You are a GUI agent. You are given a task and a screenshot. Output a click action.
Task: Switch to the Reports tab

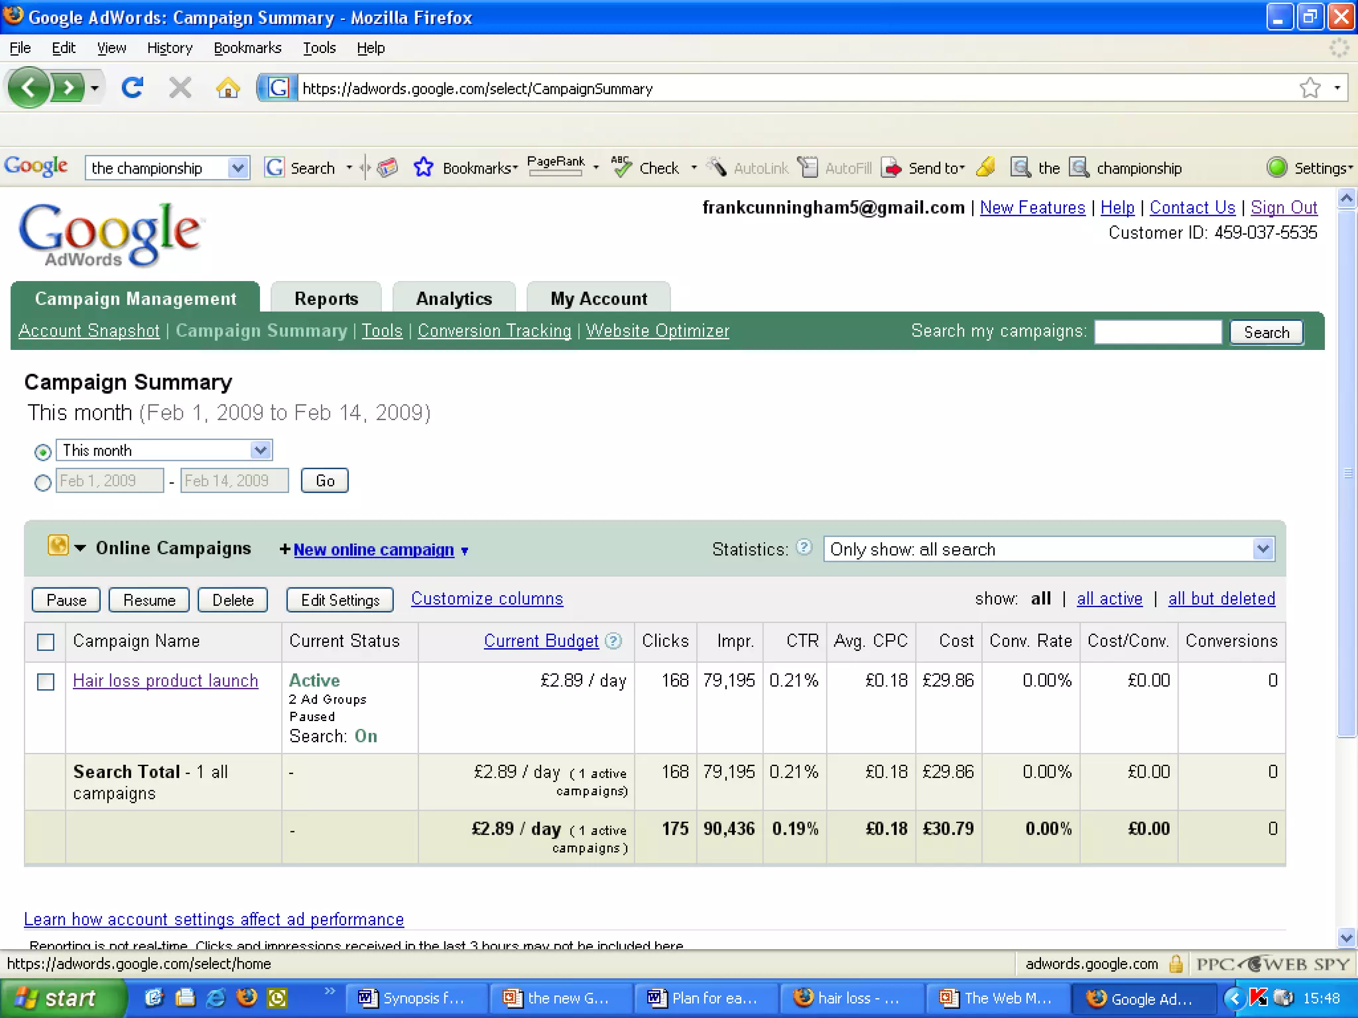click(326, 298)
